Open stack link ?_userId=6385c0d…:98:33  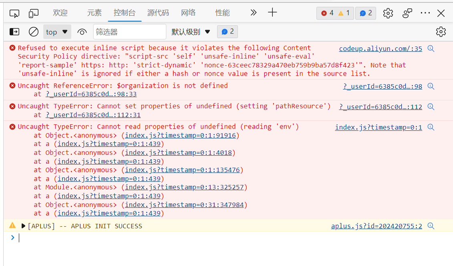[x=91, y=94]
